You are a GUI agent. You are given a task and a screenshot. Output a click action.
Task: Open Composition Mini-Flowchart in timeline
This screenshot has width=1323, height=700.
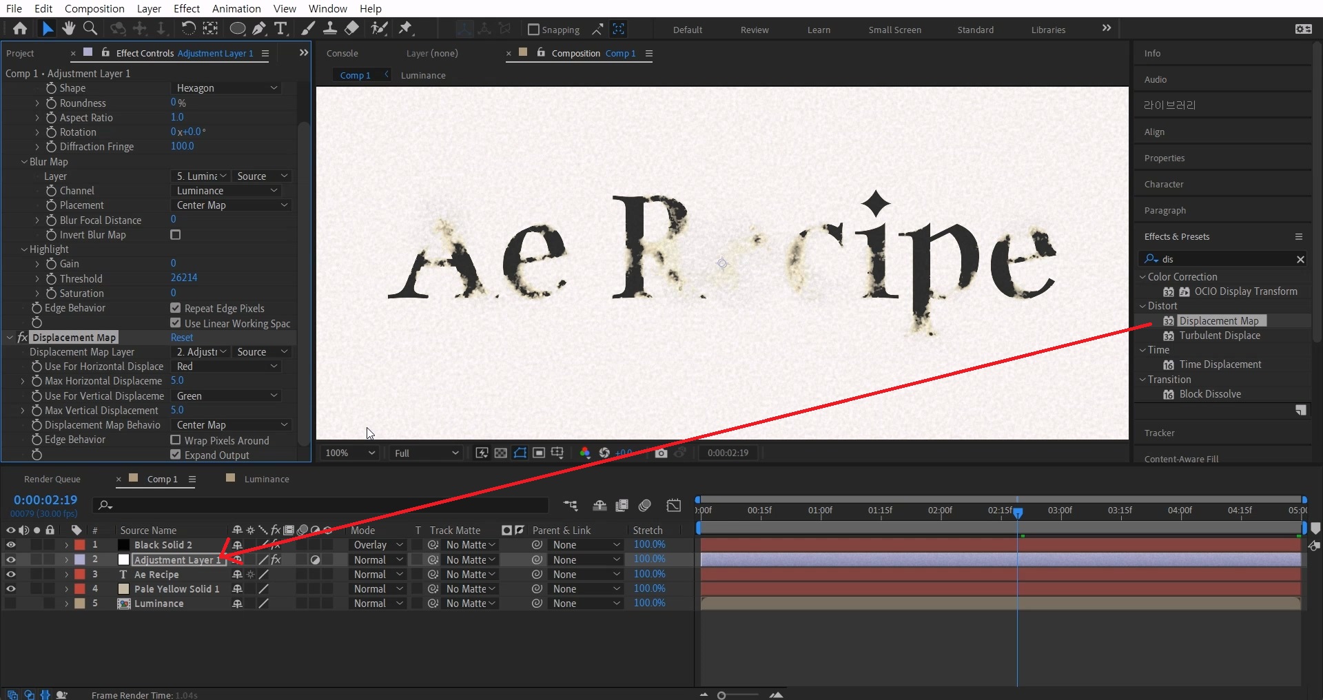point(571,506)
